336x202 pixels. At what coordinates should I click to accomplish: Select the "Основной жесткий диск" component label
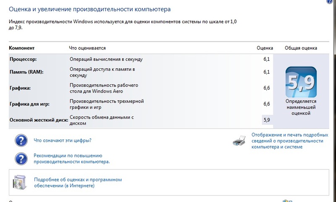(39, 120)
